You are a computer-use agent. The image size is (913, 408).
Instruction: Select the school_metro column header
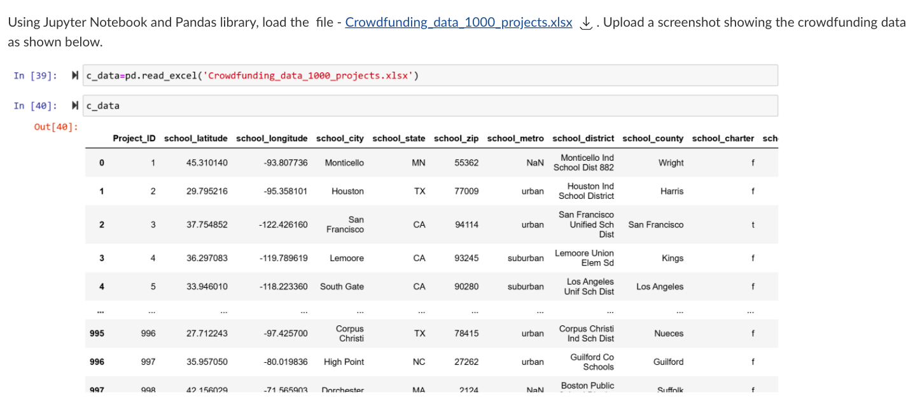[x=515, y=138]
